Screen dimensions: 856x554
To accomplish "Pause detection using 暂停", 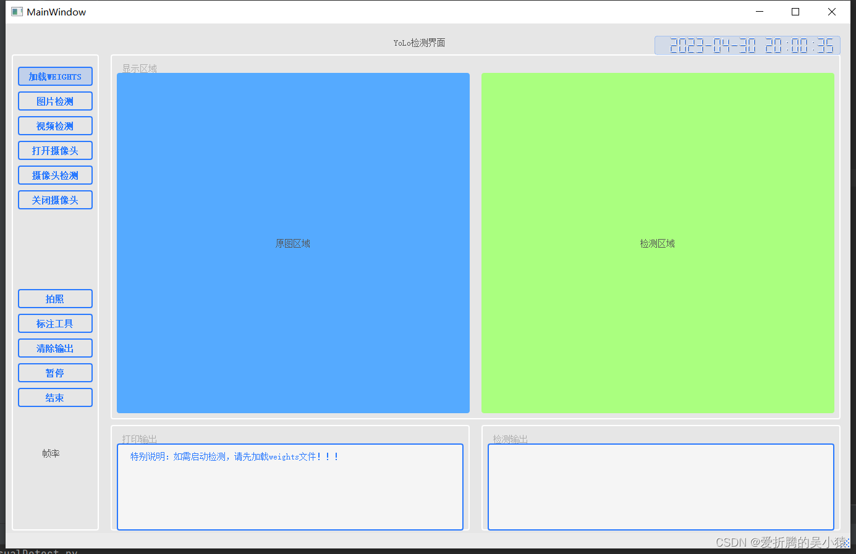I will (x=55, y=373).
